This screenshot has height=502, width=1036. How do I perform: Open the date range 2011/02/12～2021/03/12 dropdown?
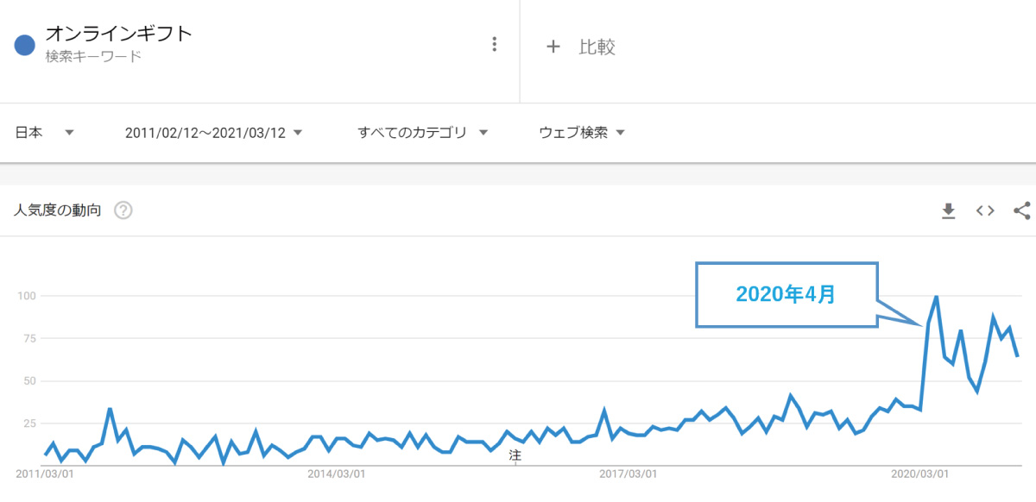pyautogui.click(x=213, y=133)
